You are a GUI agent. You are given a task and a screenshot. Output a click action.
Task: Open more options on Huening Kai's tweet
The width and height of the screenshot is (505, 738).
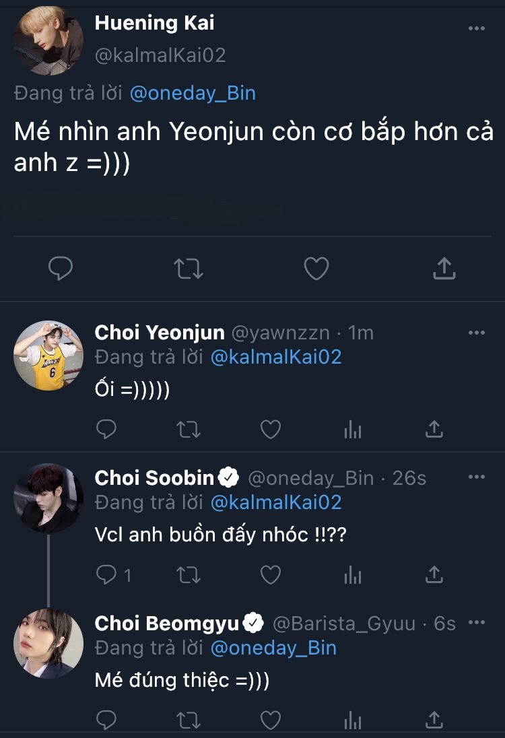[x=477, y=28]
